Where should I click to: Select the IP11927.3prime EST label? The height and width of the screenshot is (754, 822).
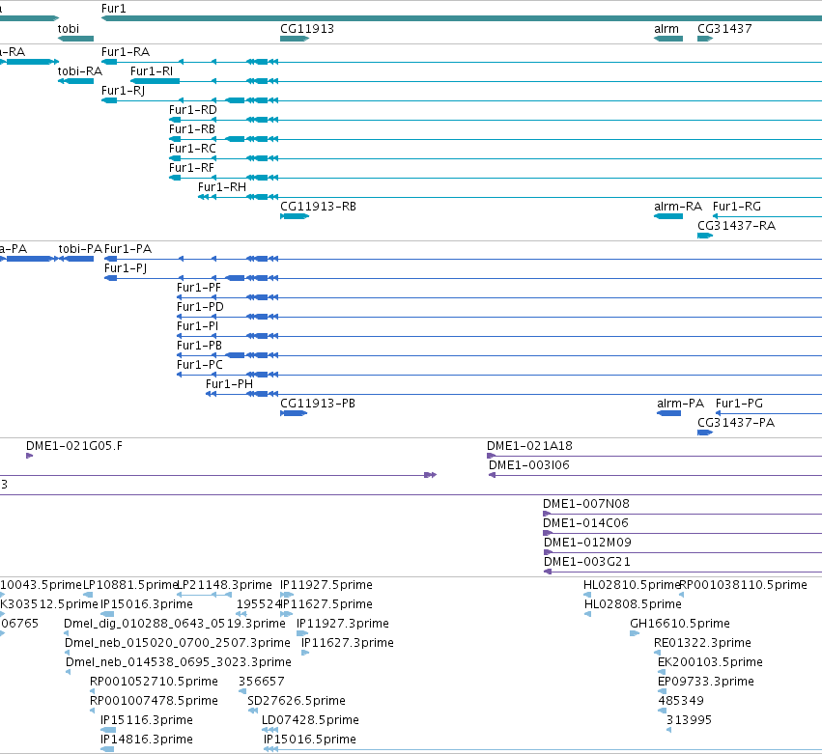click(343, 624)
